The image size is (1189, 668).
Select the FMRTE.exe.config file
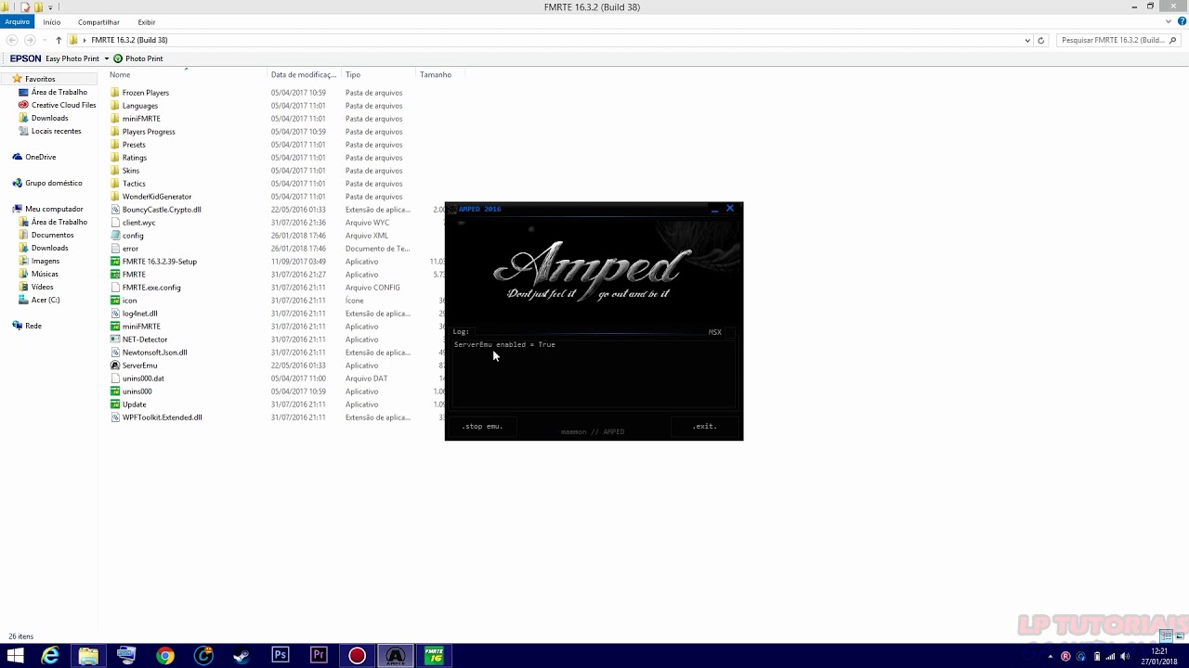(x=150, y=288)
